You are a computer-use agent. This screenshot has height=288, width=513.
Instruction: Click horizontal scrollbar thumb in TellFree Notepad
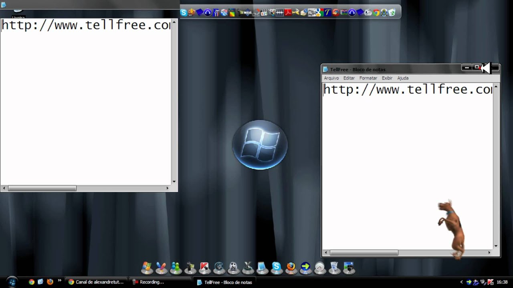(364, 252)
